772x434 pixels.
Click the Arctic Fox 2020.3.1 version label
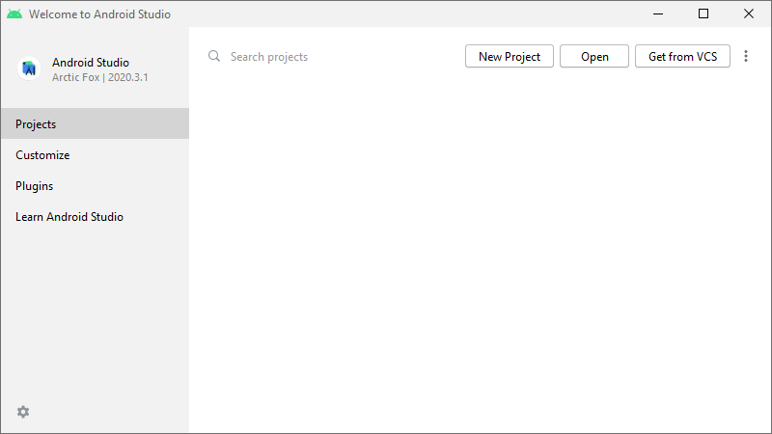pos(100,77)
